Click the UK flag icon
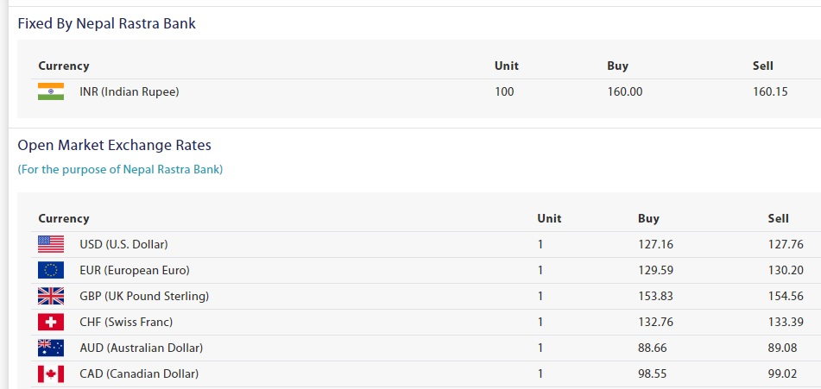 [51, 296]
